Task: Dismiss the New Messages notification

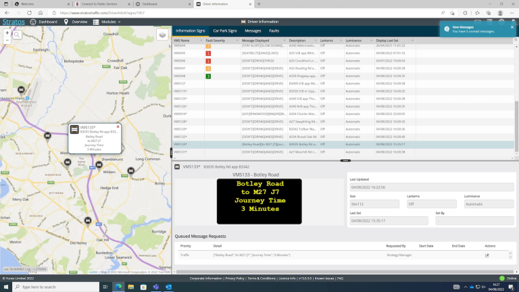Action: pyautogui.click(x=512, y=27)
